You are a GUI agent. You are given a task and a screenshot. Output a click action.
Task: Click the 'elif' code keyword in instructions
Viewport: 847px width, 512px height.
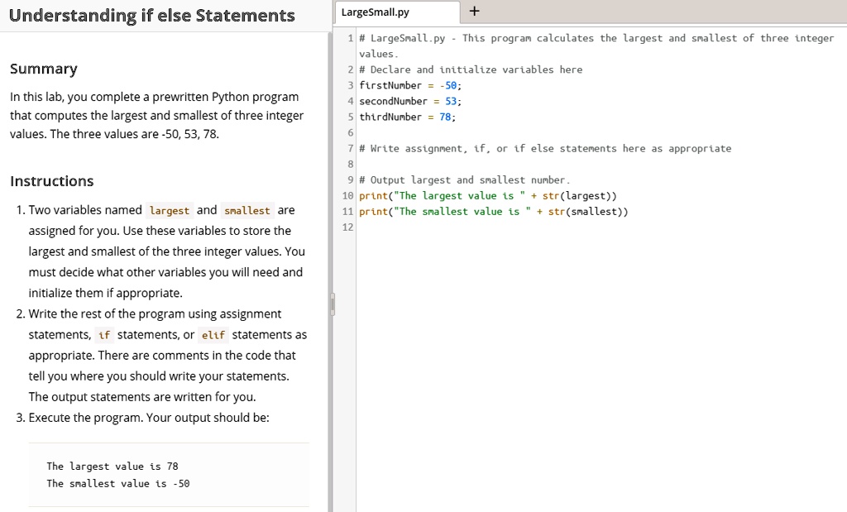pyautogui.click(x=213, y=335)
